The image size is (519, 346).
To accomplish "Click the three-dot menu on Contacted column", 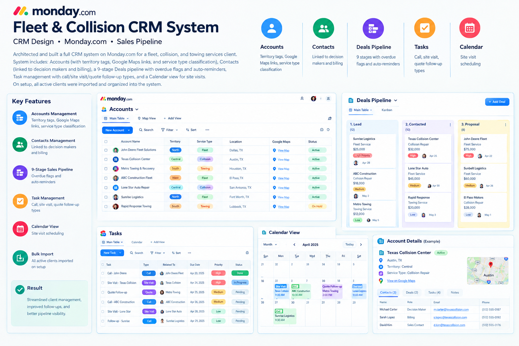I will [x=450, y=125].
